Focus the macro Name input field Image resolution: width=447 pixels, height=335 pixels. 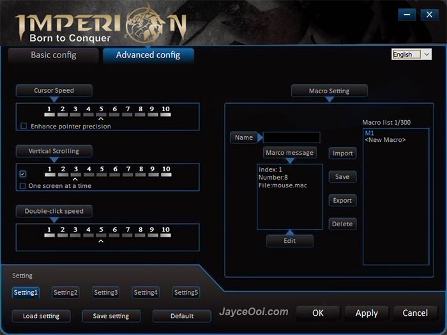[291, 137]
